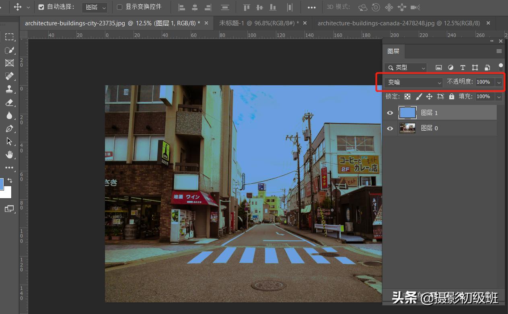The image size is (508, 314).
Task: Select the Quick Selection tool
Action: pyautogui.click(x=9, y=50)
